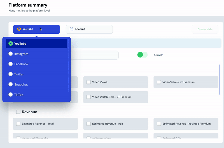The height and width of the screenshot is (148, 224).
Task: Click the Revenue section heading
Action: (29, 112)
